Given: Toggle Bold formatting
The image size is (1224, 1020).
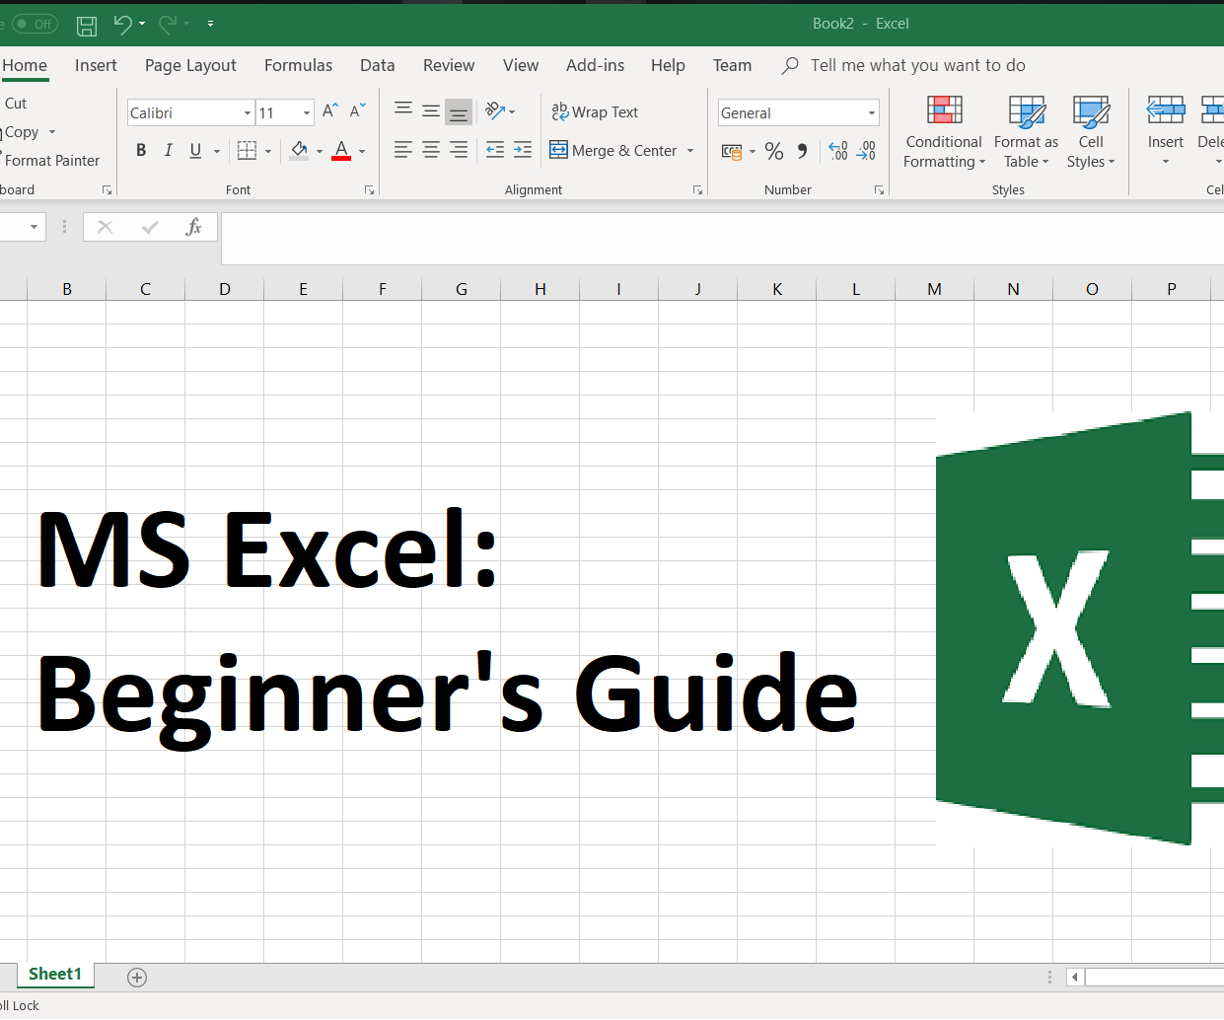Looking at the screenshot, I should click(141, 150).
